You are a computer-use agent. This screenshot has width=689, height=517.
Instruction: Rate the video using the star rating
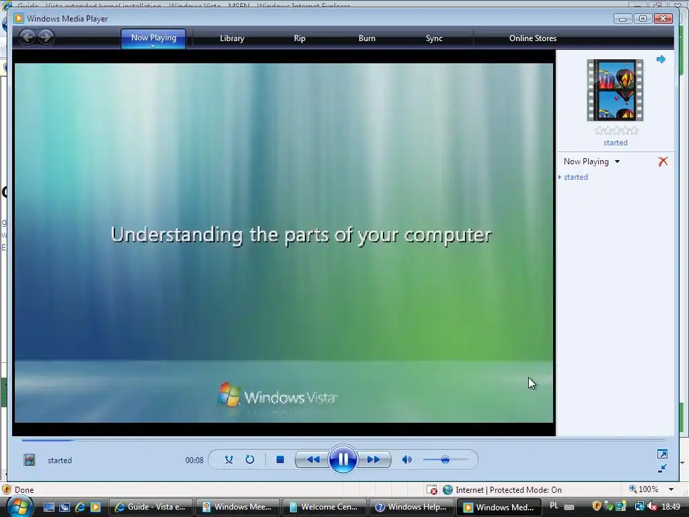(616, 131)
